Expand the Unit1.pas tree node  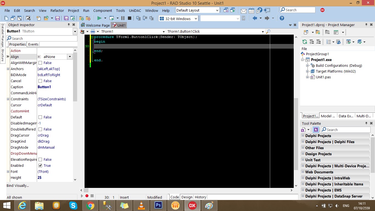coord(307,77)
